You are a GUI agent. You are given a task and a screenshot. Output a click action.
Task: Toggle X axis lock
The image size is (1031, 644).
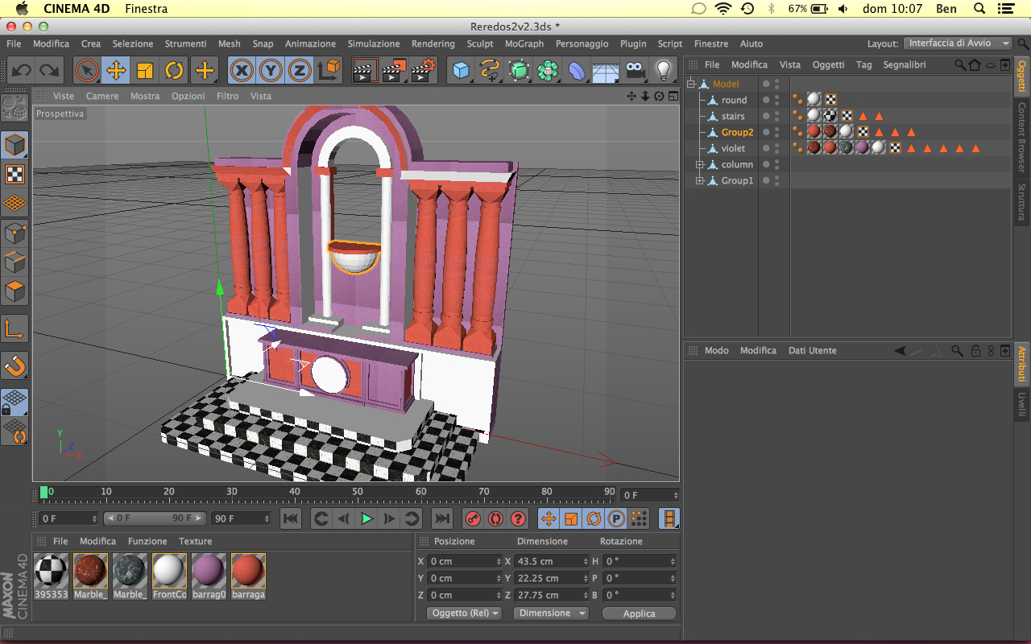tap(241, 71)
